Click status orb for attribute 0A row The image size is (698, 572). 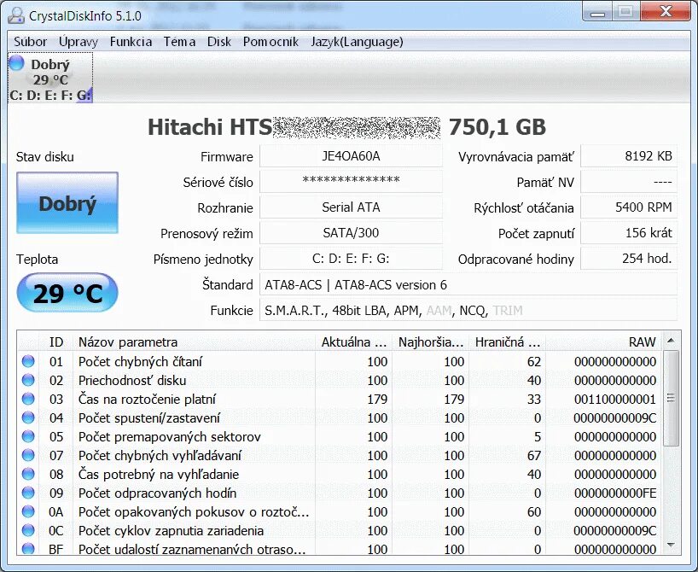click(28, 511)
